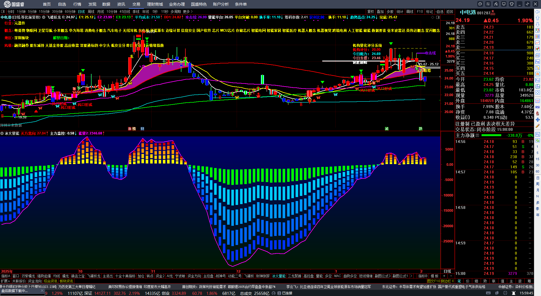Open the 模板 template selector
Viewport: 541px width, 296px height.
[x=434, y=276]
